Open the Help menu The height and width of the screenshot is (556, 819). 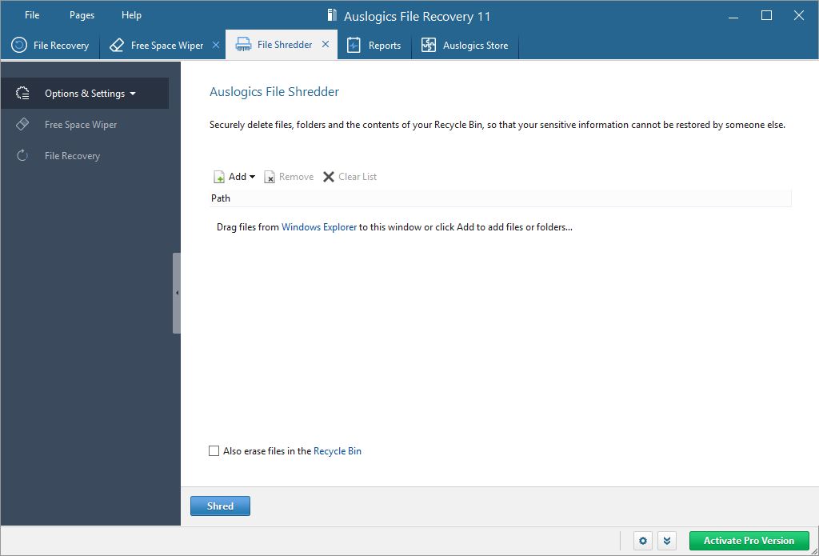131,15
